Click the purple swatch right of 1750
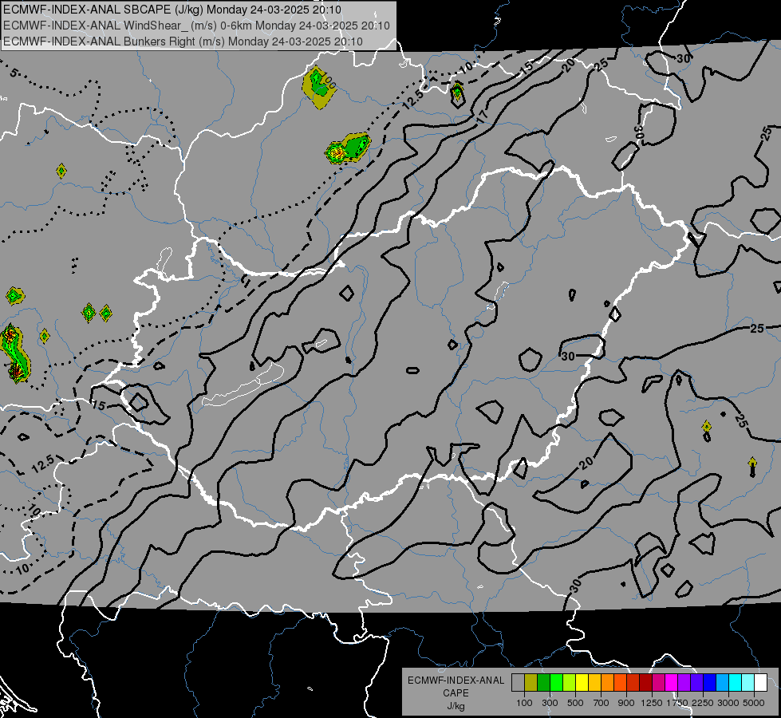This screenshot has width=781, height=718. (684, 683)
